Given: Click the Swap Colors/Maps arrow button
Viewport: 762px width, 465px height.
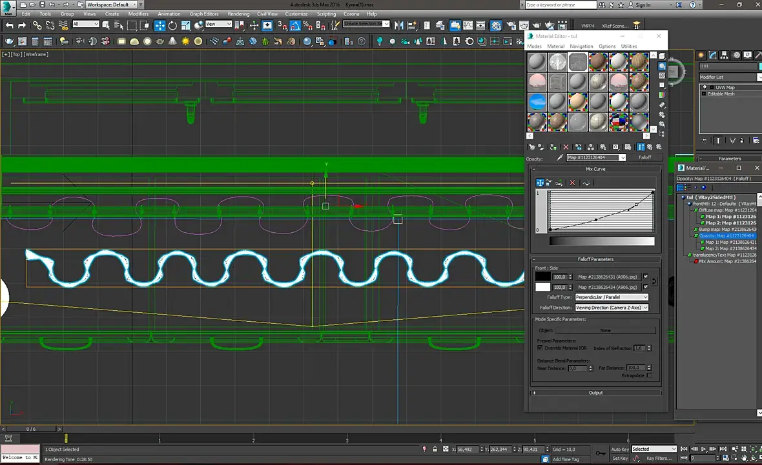Looking at the screenshot, I should coord(654,281).
